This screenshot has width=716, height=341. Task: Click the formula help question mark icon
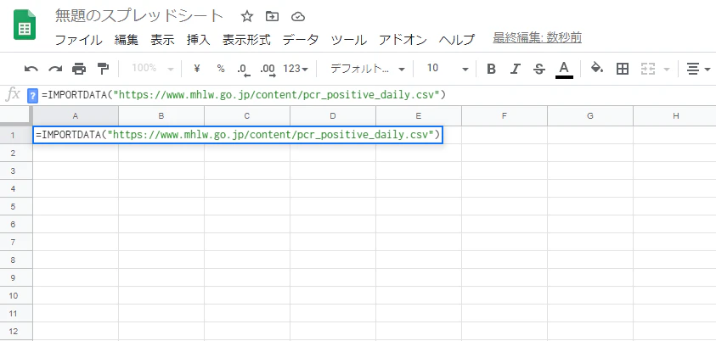coord(33,96)
